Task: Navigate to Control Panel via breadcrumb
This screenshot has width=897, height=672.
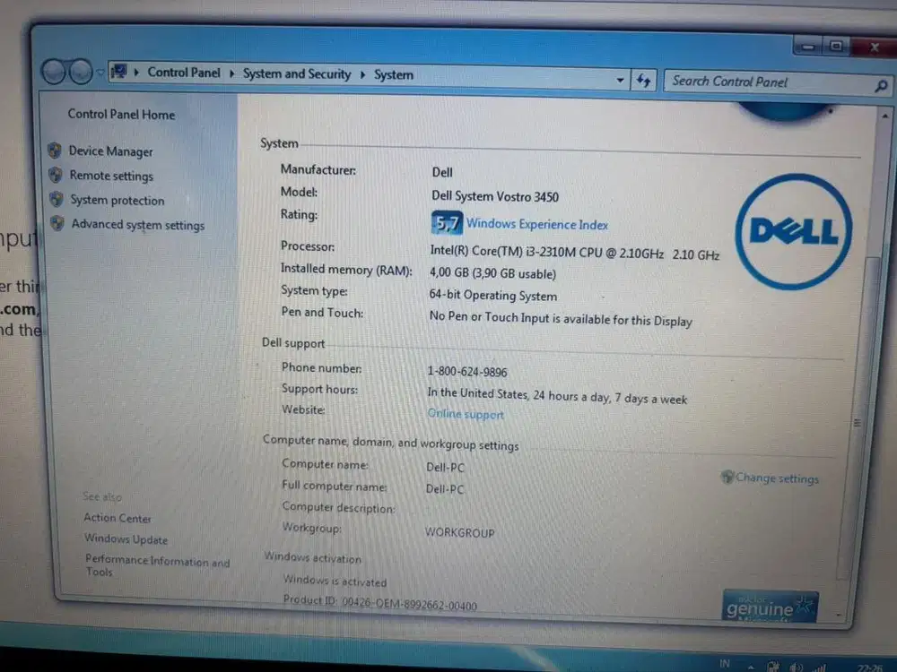Action: point(184,73)
